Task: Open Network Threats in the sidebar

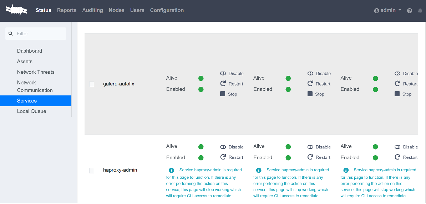Action: pos(36,72)
